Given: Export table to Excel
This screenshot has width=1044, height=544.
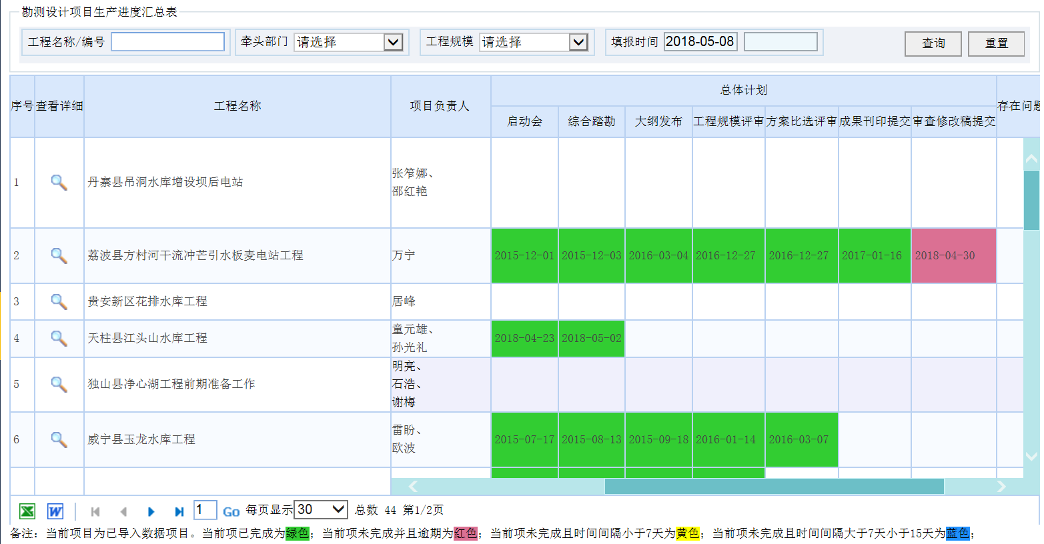Looking at the screenshot, I should 27,511.
